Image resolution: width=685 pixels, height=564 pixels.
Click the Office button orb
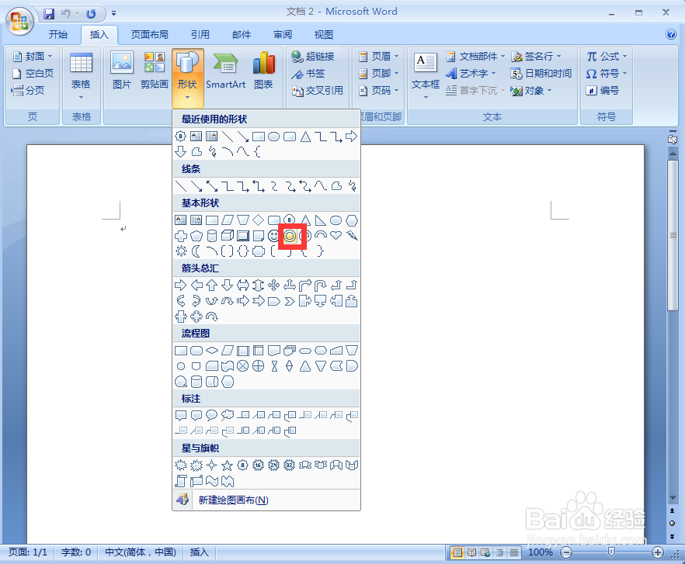tap(19, 21)
